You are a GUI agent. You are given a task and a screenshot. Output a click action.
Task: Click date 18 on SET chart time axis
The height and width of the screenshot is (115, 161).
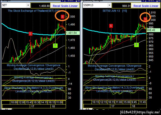coord(53,106)
